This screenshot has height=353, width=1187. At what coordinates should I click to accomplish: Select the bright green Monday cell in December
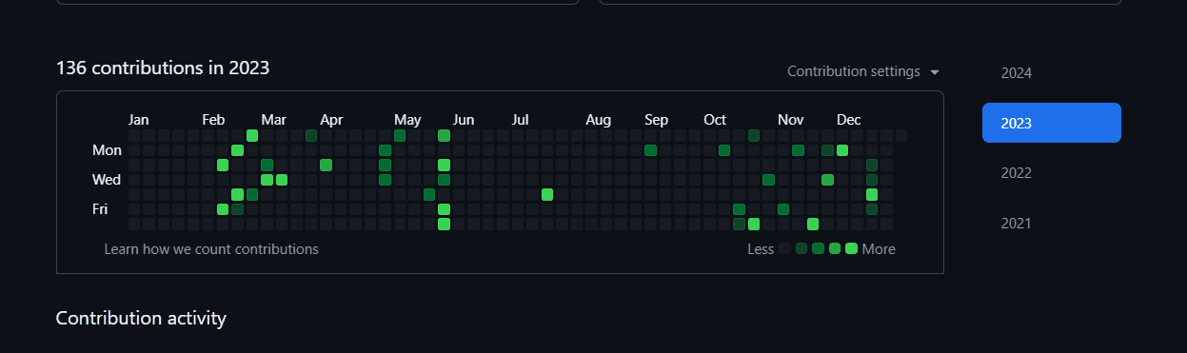(842, 150)
